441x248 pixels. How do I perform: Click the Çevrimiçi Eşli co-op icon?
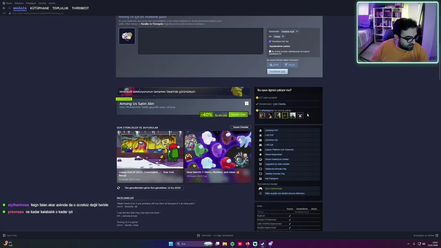tap(260, 140)
